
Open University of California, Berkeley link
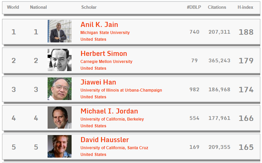[x=112, y=119]
